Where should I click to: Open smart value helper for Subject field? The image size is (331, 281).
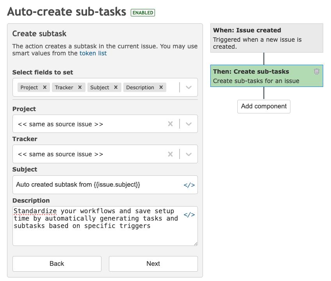(x=189, y=185)
